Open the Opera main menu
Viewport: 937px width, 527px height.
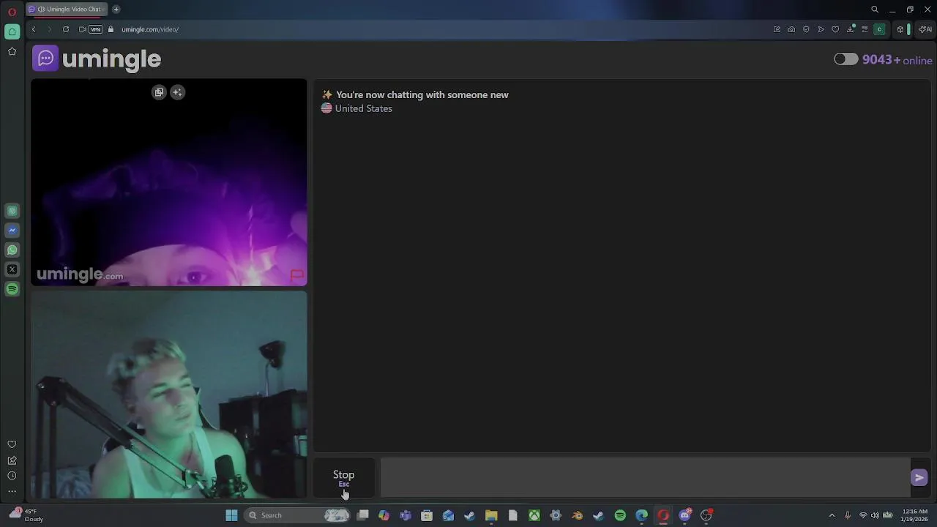click(x=12, y=11)
